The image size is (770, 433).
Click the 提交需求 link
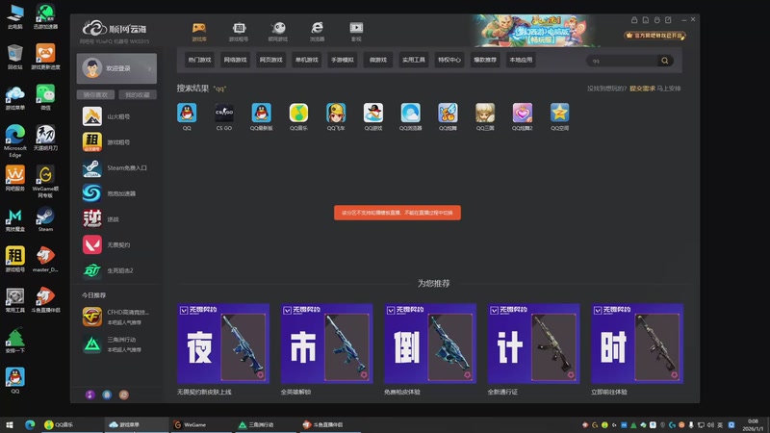(642, 89)
